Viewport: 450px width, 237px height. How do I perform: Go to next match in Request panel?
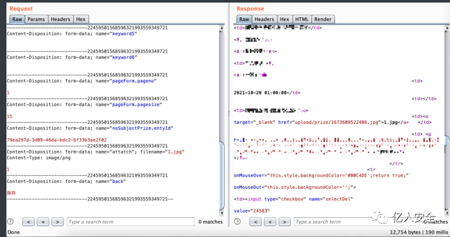(57, 222)
